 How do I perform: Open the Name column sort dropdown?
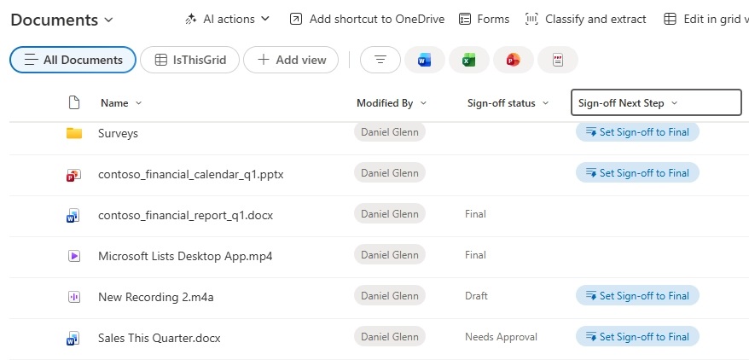tap(138, 103)
